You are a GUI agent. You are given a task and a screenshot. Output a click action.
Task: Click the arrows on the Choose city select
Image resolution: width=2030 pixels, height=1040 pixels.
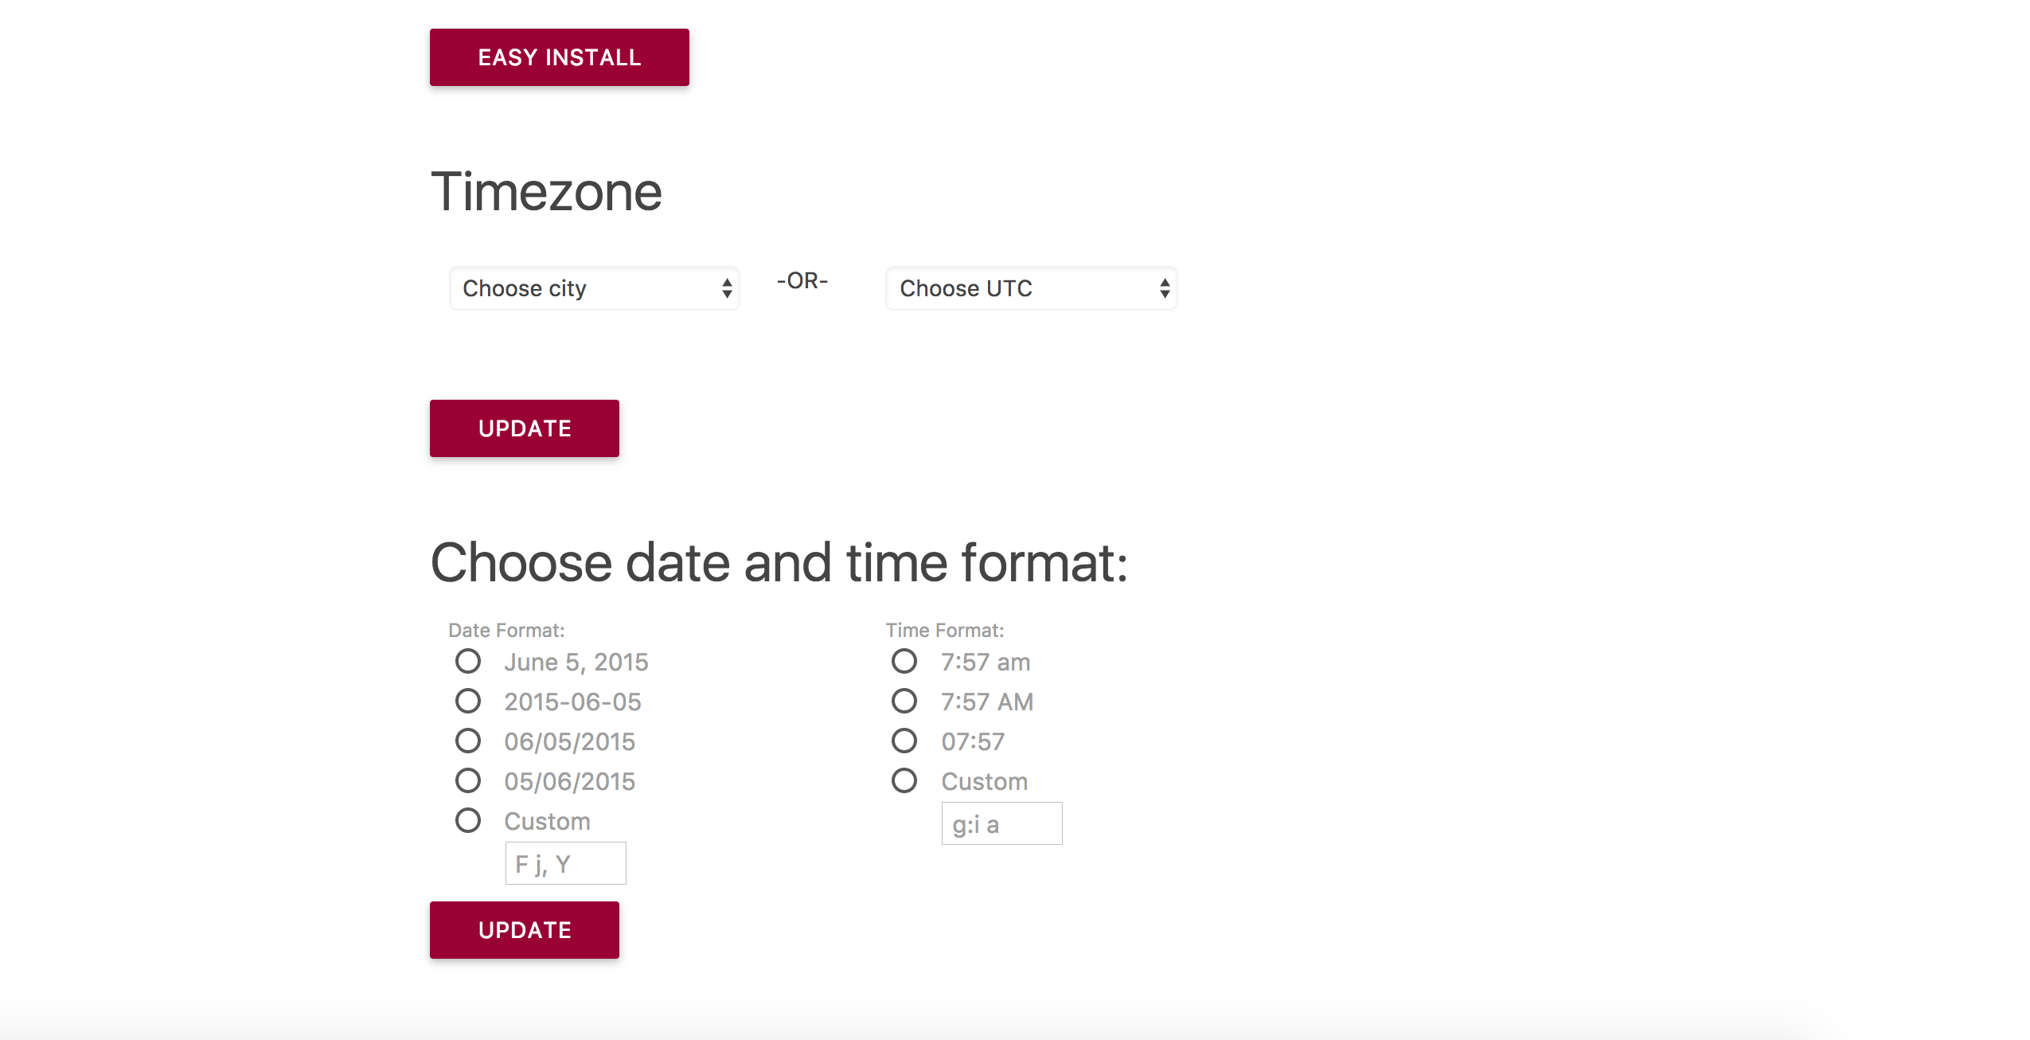coord(727,288)
